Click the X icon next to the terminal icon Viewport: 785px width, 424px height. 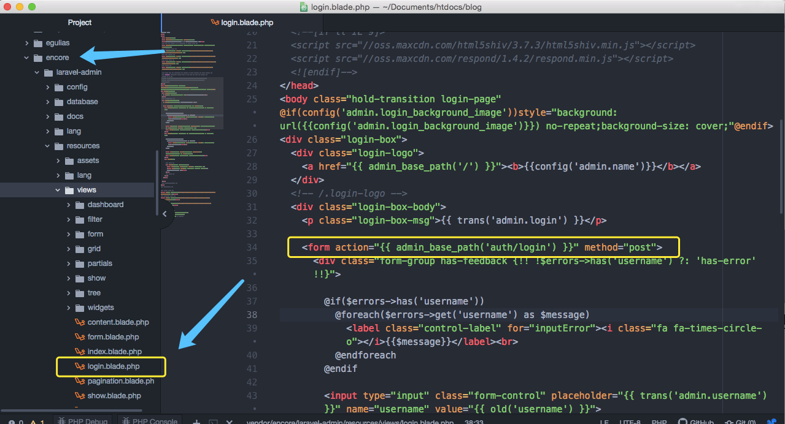[229, 422]
